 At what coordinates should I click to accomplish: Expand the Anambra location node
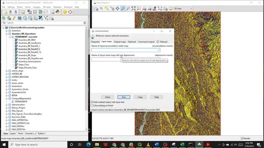pyautogui.click(x=7, y=31)
